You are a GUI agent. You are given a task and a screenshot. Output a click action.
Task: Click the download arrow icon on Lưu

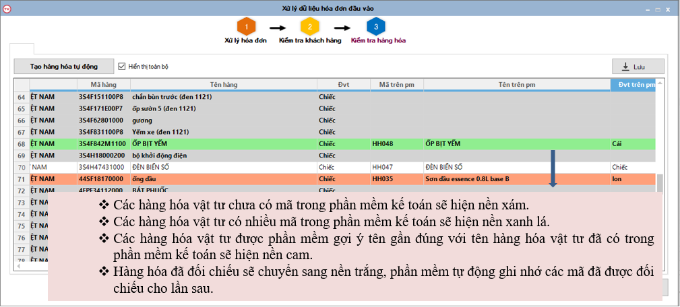click(625, 67)
